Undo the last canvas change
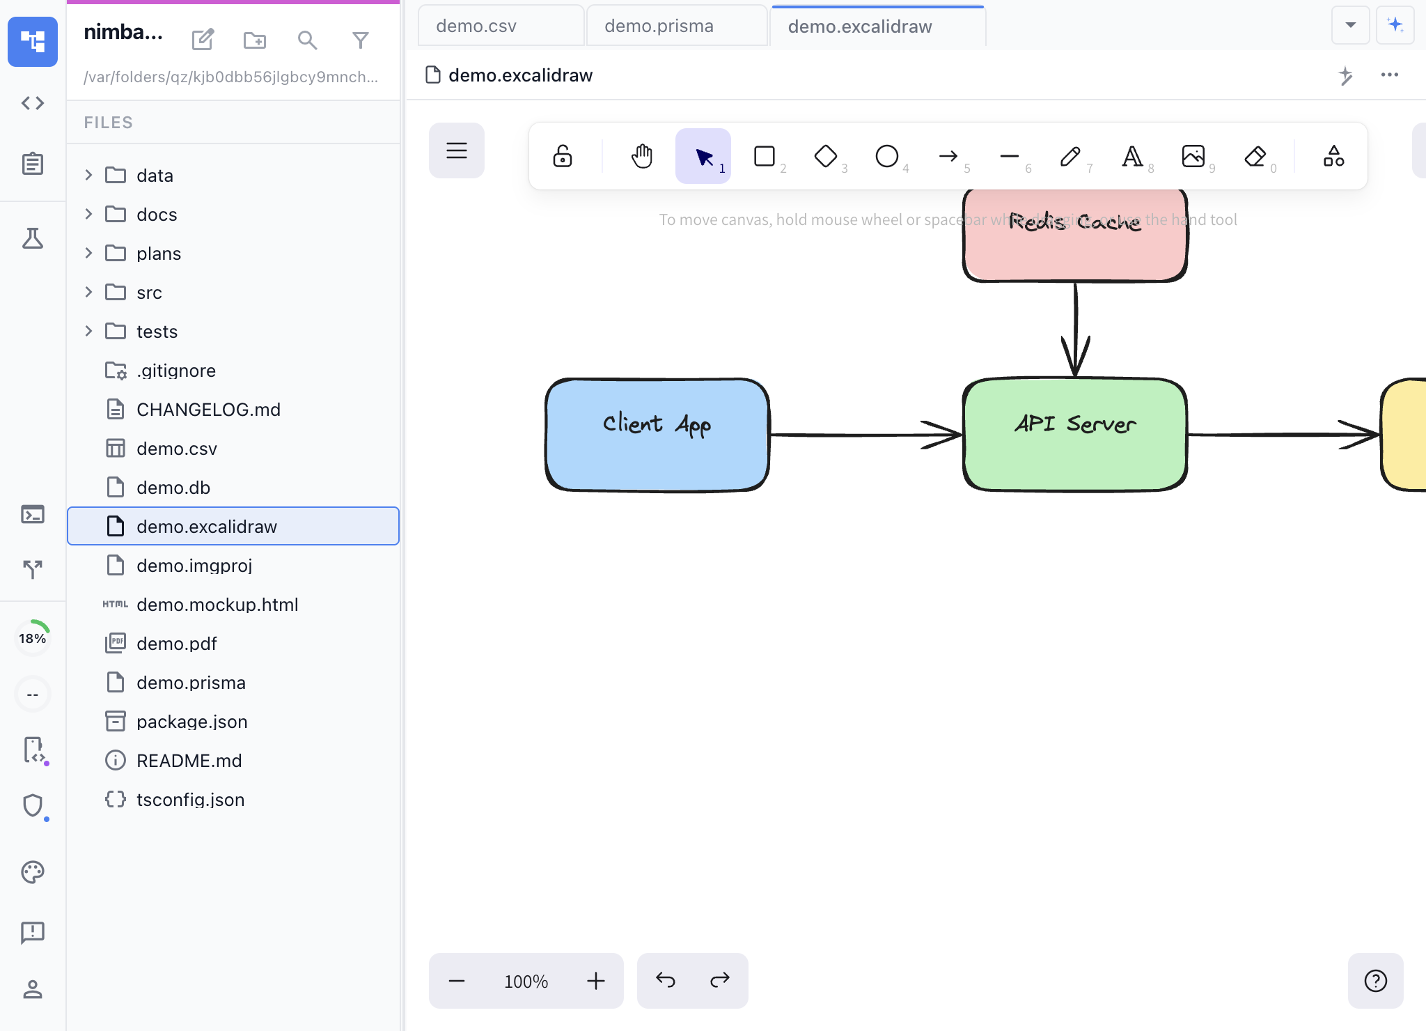This screenshot has height=1031, width=1426. 666,980
